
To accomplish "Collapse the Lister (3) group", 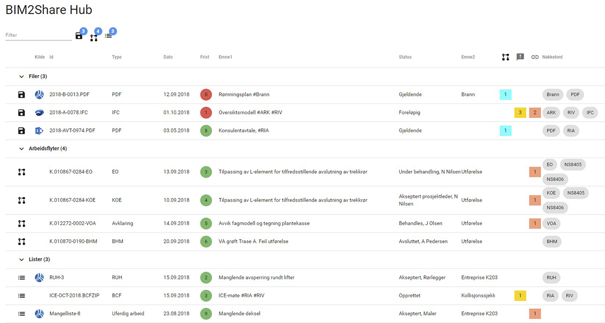I will 22,259.
